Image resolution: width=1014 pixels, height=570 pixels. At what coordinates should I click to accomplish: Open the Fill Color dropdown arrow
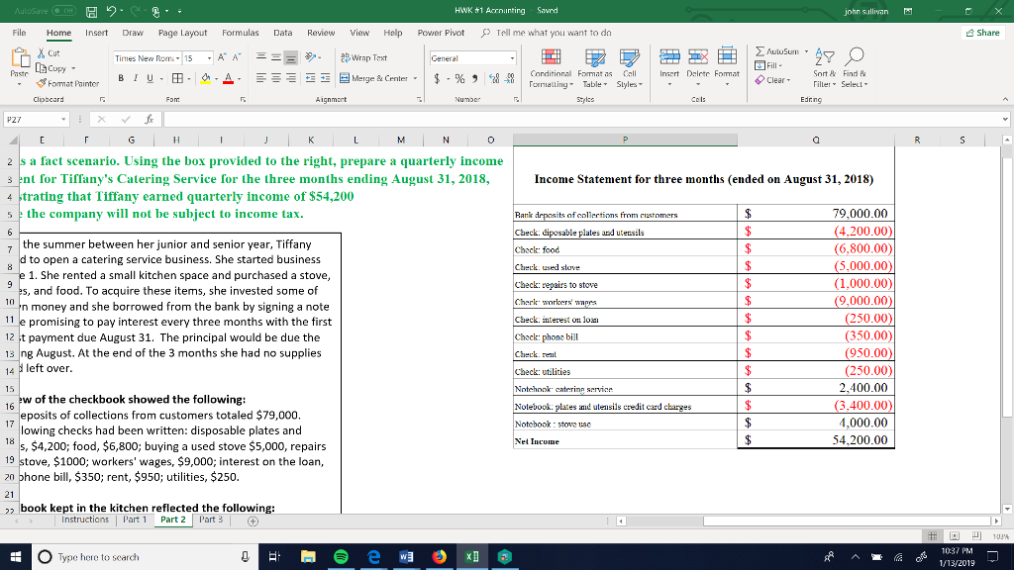215,77
